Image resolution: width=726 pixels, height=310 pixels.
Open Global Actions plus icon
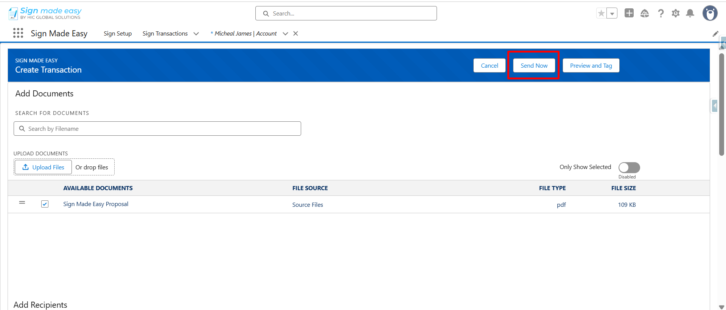pos(629,13)
